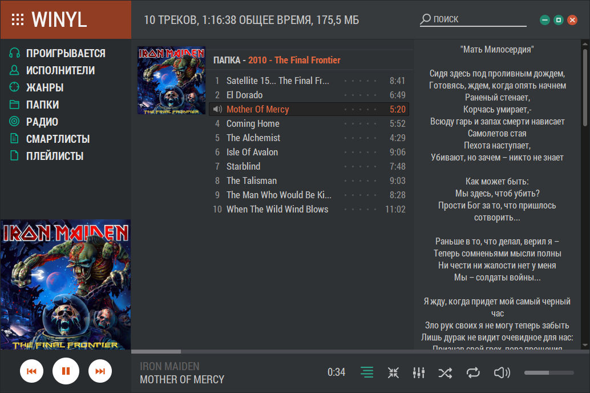The image size is (590, 393).
Task: Close the Winyl window
Action: 572,20
